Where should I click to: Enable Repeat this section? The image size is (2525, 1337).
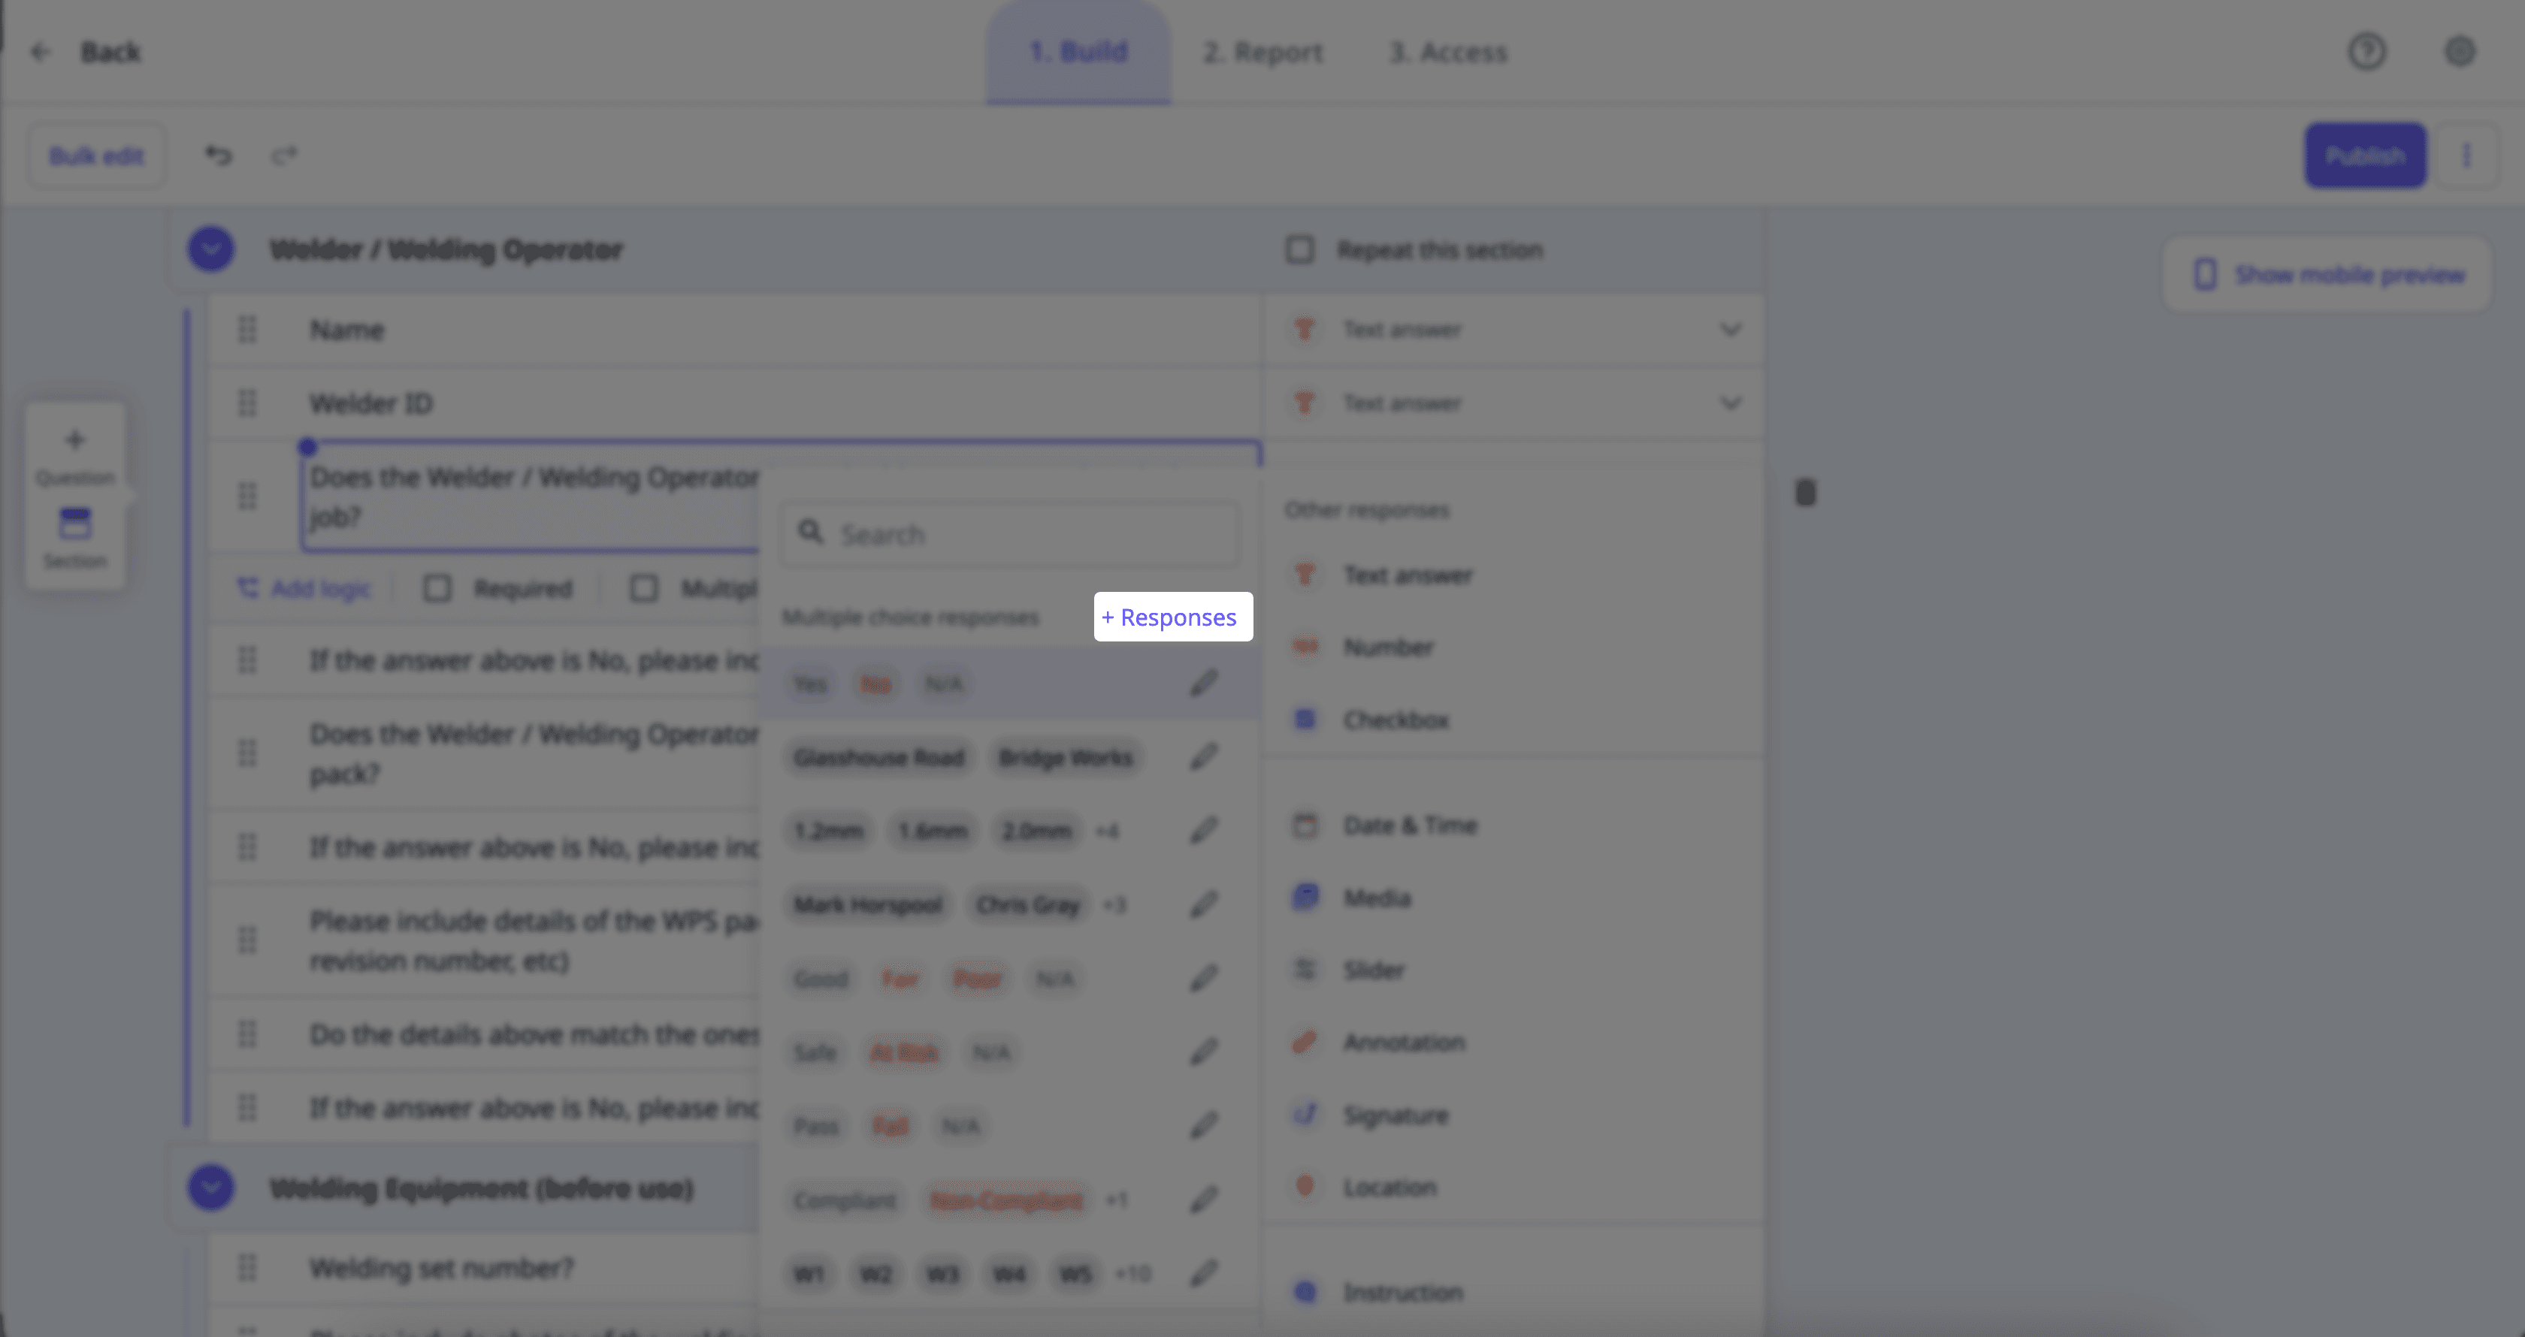tap(1301, 250)
